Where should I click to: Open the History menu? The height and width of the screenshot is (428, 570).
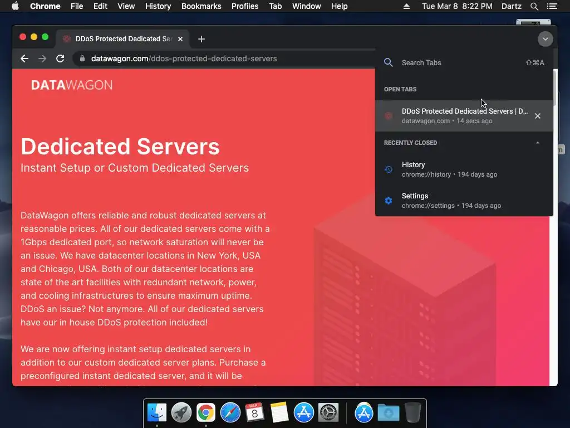point(158,6)
